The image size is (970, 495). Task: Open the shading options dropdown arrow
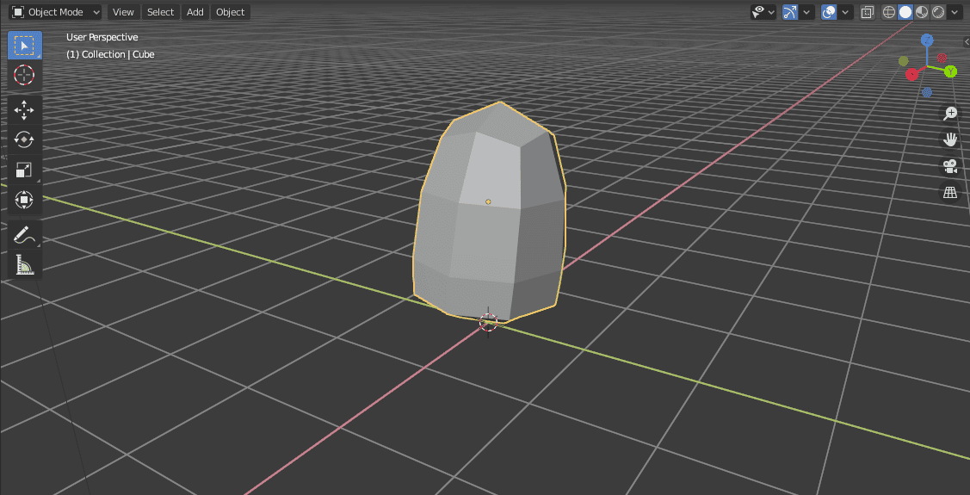coord(955,12)
